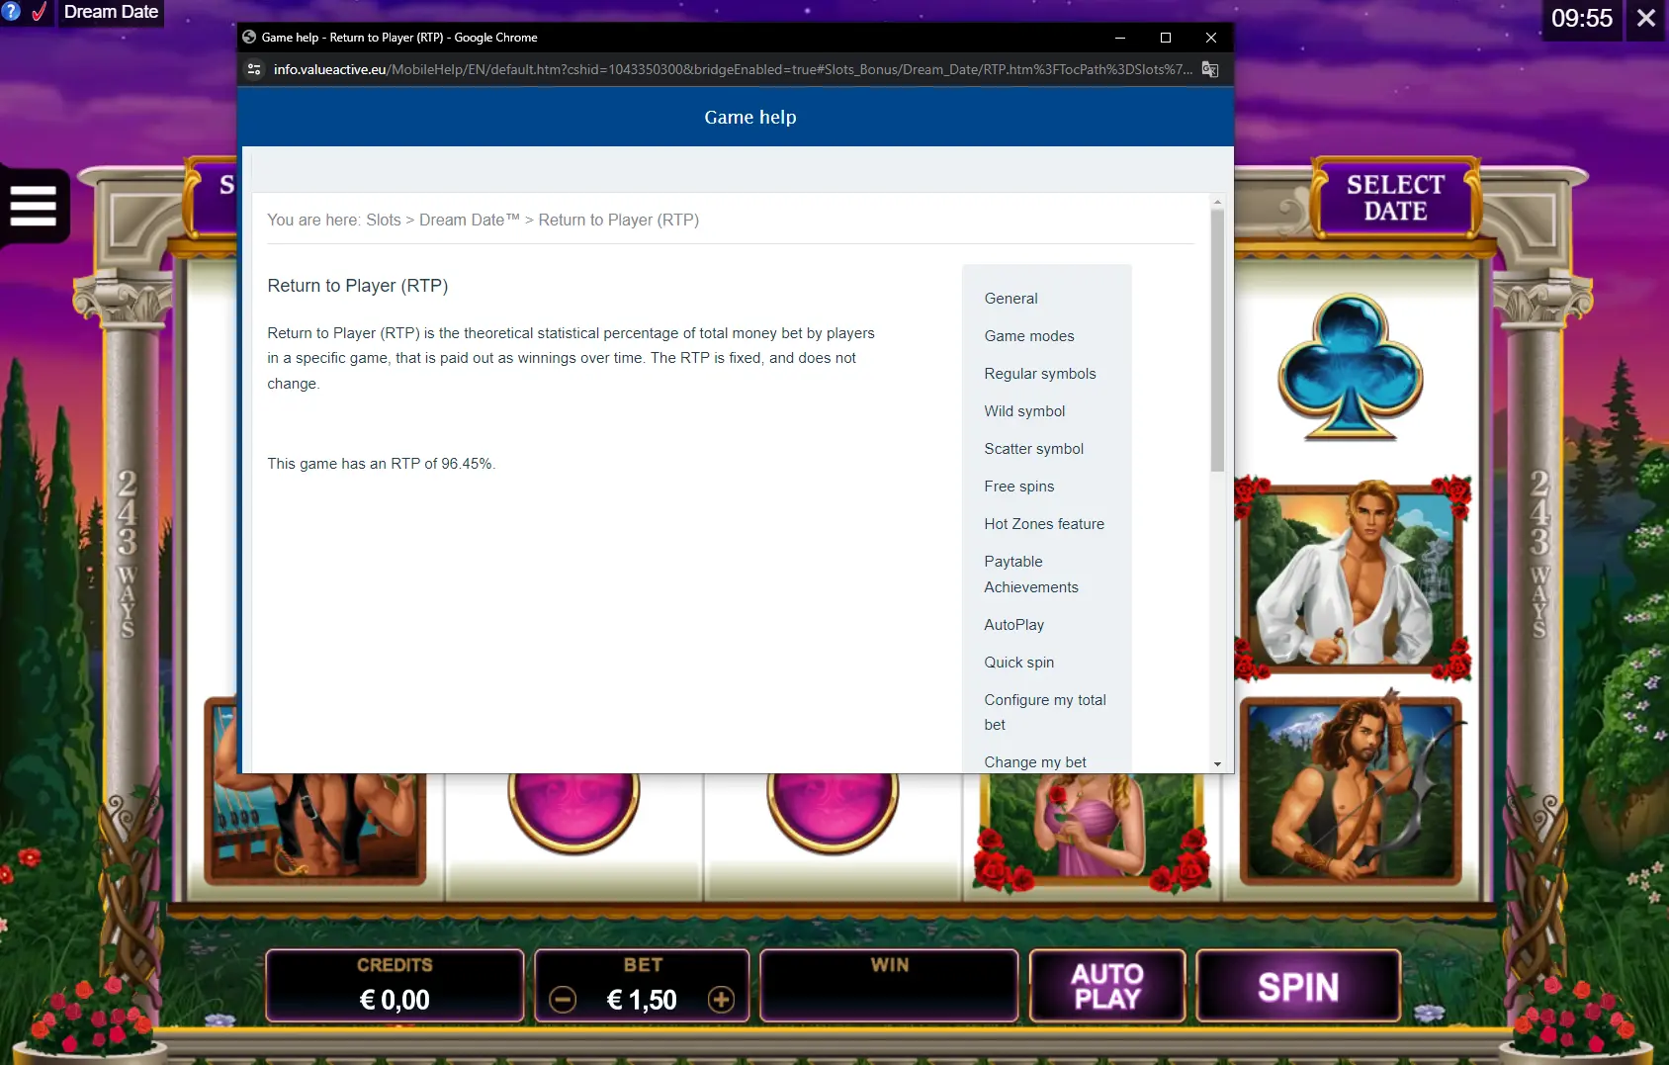Click the € 1,50 bet value
The width and height of the screenshot is (1669, 1065).
[x=642, y=1000]
